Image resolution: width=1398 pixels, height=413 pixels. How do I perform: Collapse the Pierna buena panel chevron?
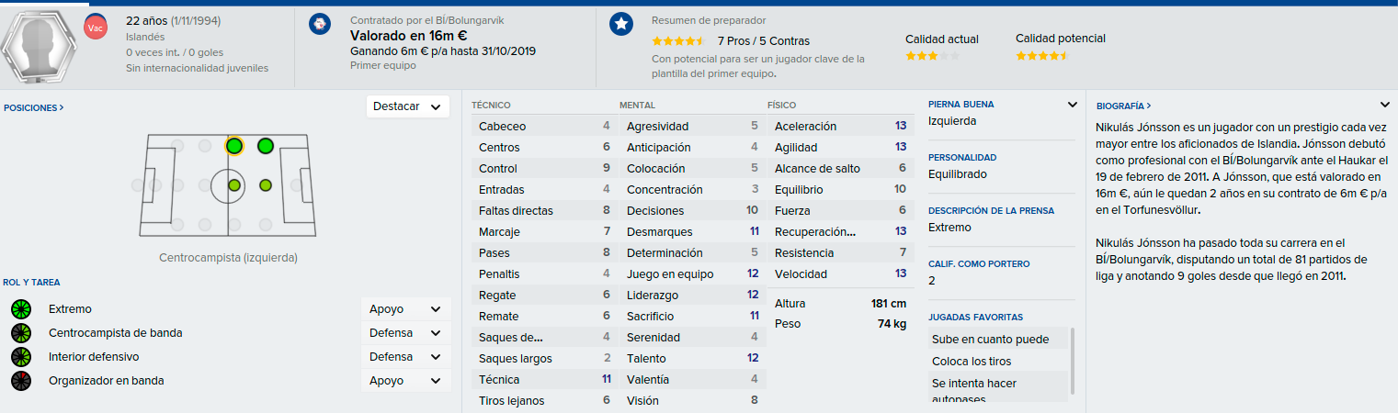click(x=1072, y=105)
